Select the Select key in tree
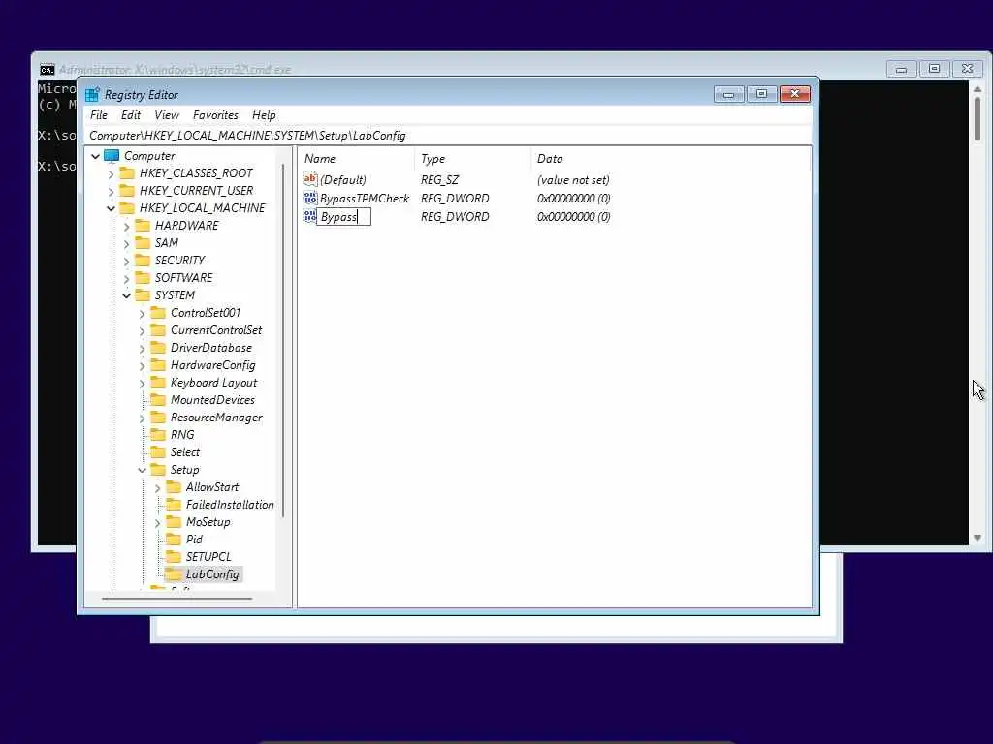The height and width of the screenshot is (744, 993). (x=185, y=452)
